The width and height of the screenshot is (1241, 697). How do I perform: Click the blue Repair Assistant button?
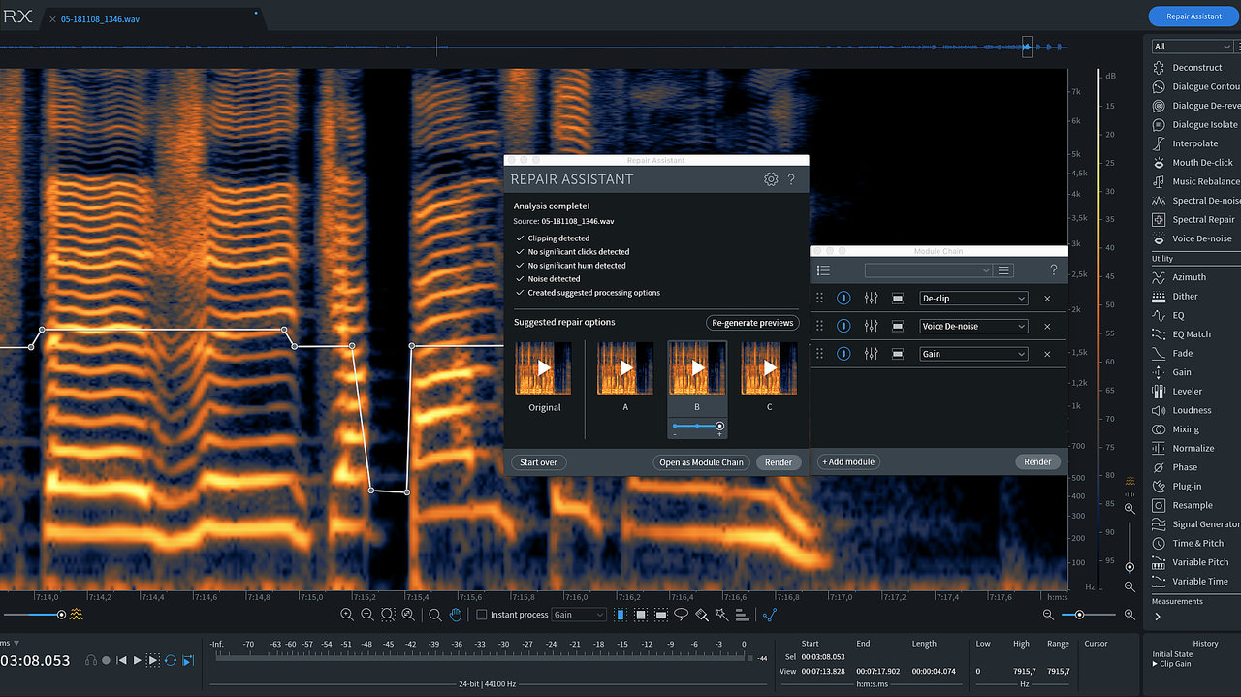click(x=1193, y=16)
